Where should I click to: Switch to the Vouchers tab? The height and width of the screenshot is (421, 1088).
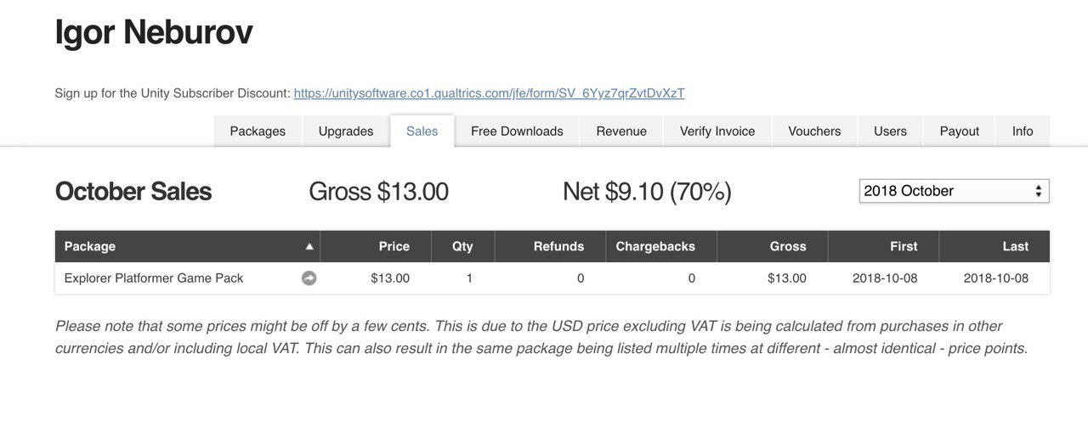click(x=814, y=131)
